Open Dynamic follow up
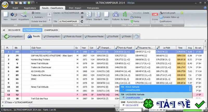208x112 pixels. pos(169,17)
